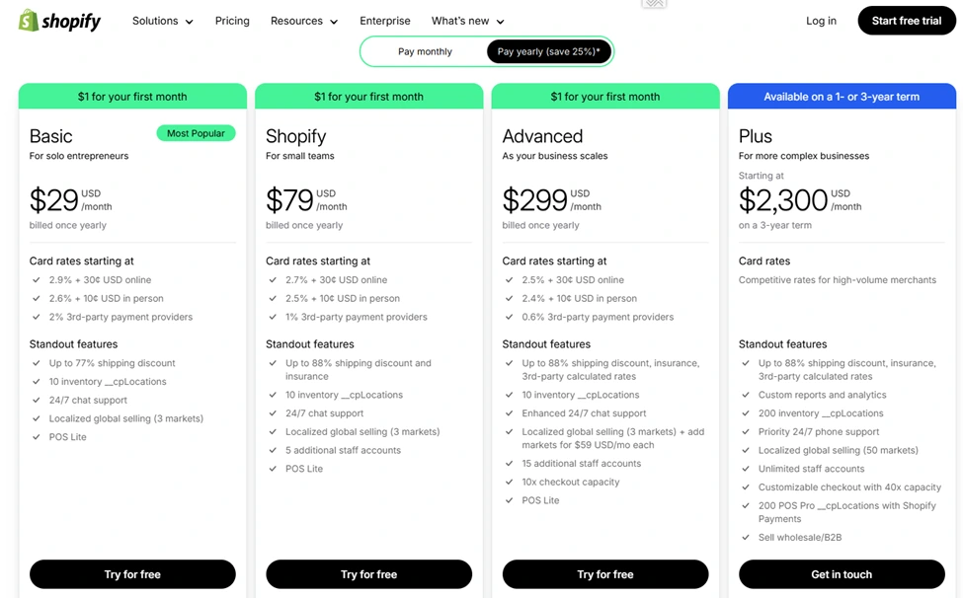Click checkmark beside Unlimited staff accounts
This screenshot has height=598, width=963.
click(x=747, y=470)
